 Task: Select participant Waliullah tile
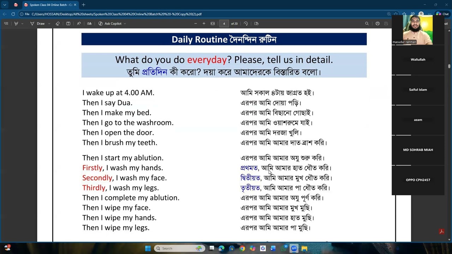point(418,60)
